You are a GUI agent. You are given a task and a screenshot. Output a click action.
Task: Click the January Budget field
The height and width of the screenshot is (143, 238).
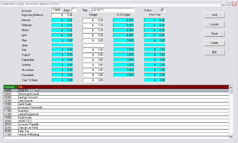pos(93,20)
